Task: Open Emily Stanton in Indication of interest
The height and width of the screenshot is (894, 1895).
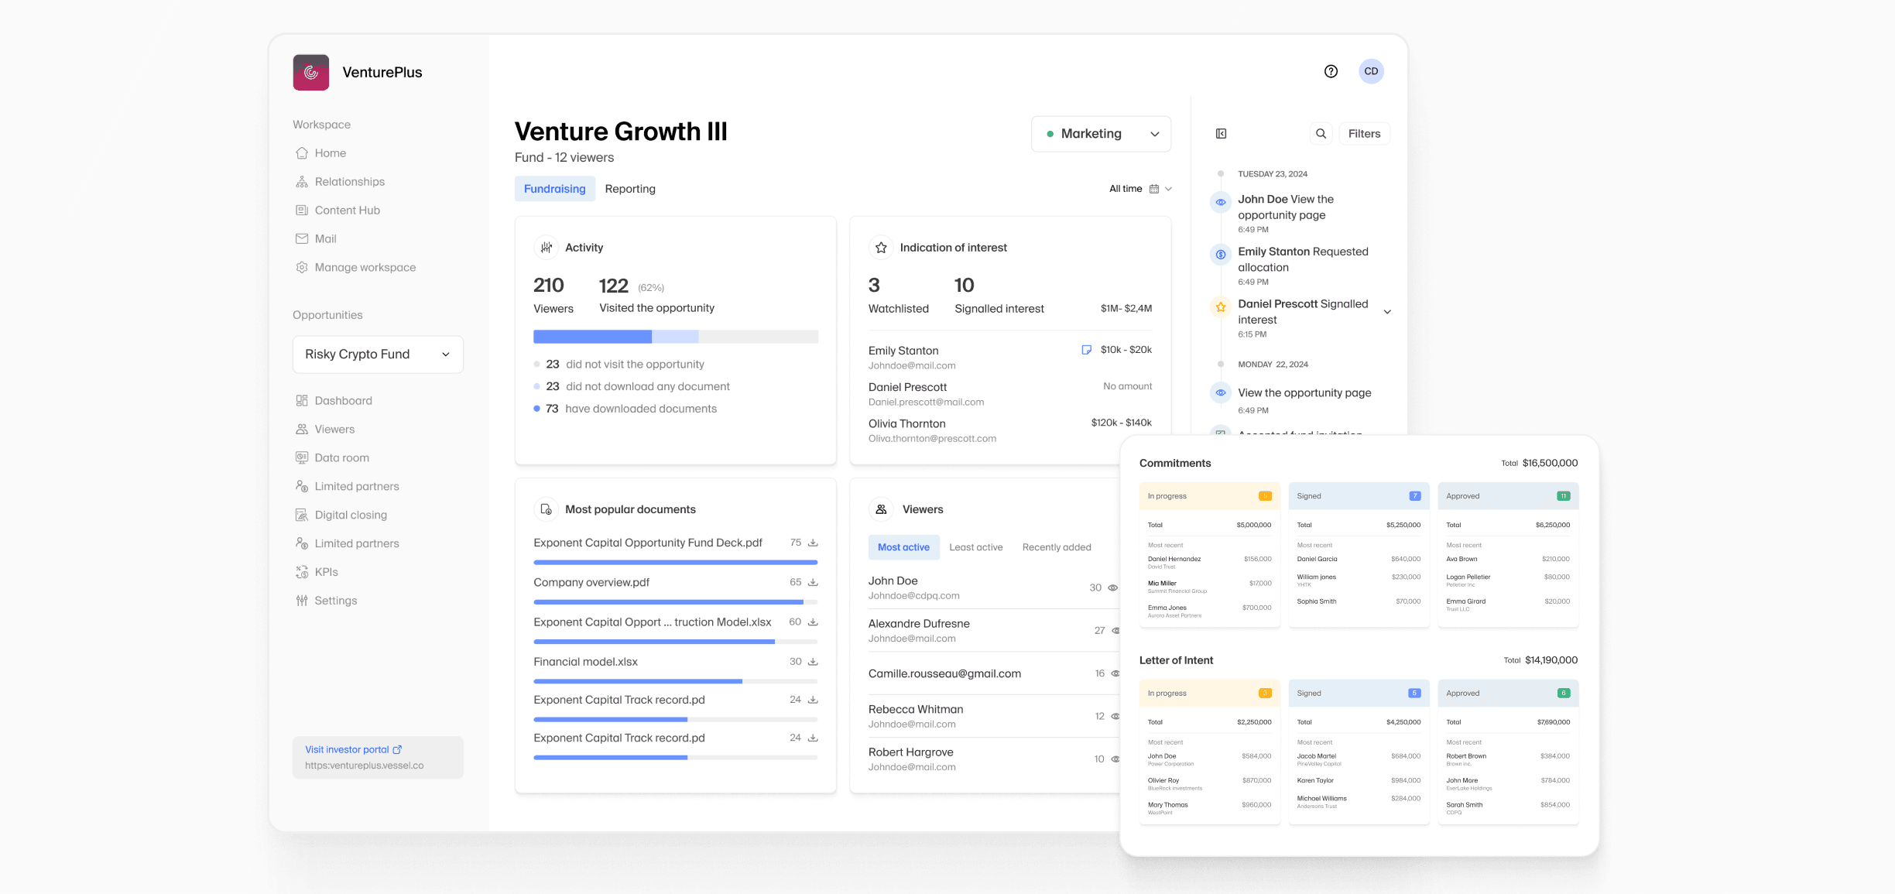Action: pyautogui.click(x=1009, y=358)
